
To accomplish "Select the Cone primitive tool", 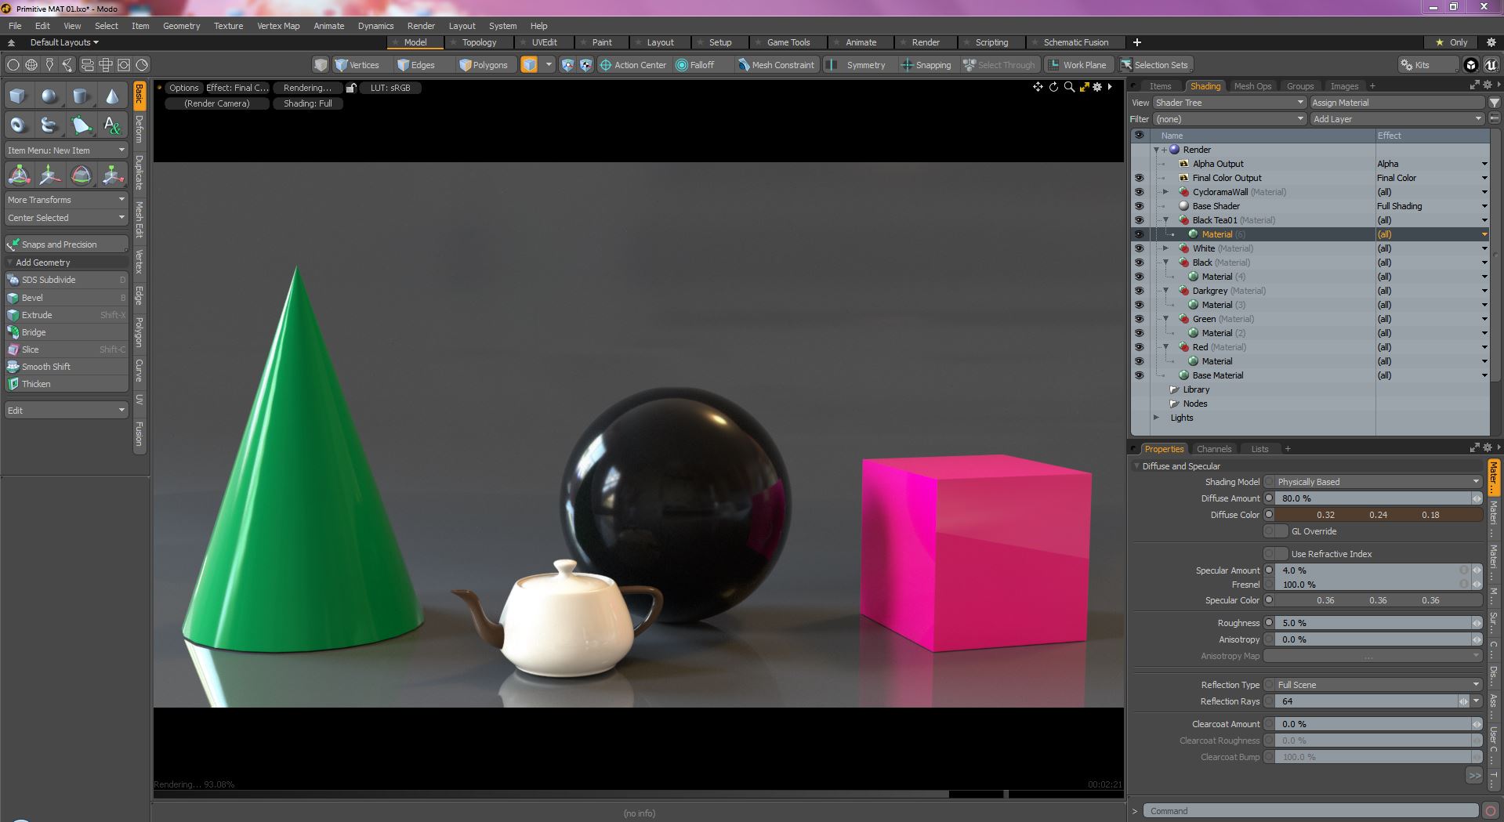I will pos(112,96).
